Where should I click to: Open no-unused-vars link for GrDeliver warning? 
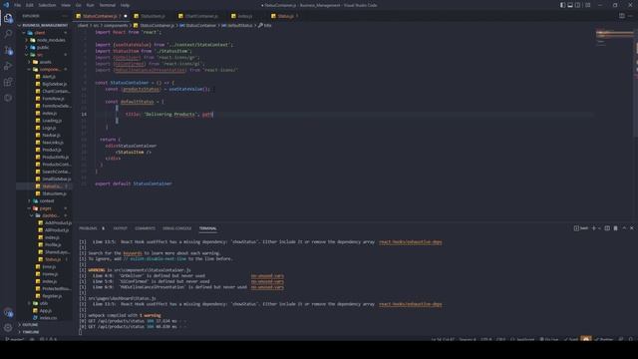(x=267, y=276)
